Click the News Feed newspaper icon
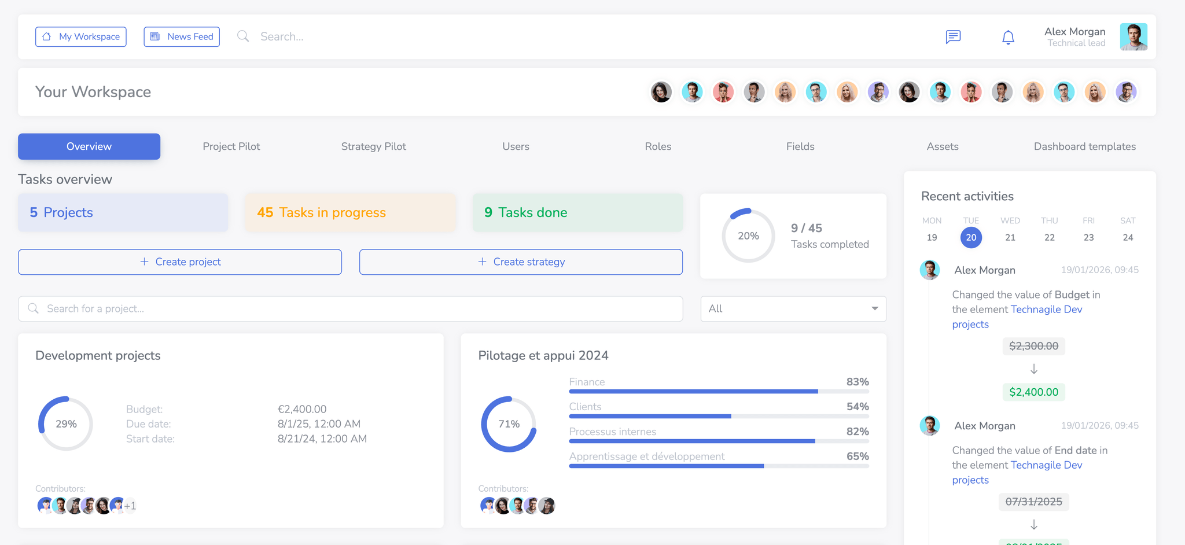This screenshot has width=1185, height=545. [153, 36]
